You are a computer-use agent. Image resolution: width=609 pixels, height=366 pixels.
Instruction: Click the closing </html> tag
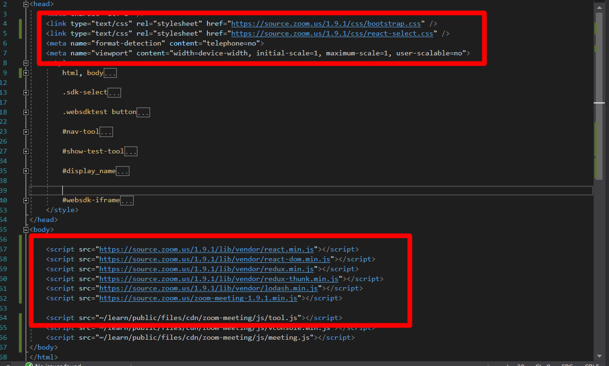(x=44, y=358)
